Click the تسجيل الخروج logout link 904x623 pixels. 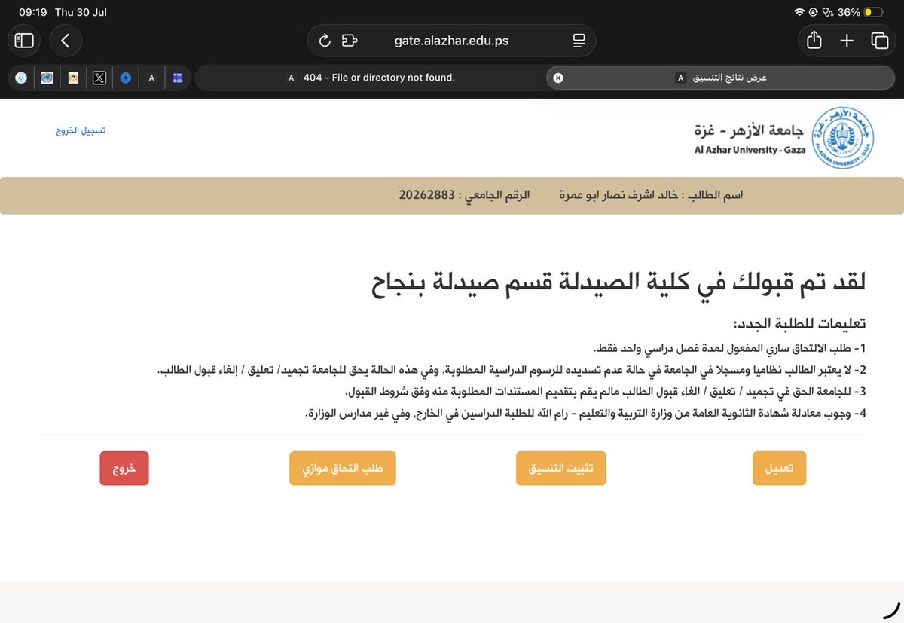click(81, 130)
